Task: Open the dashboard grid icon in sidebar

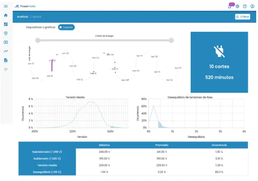Action: [6, 25]
